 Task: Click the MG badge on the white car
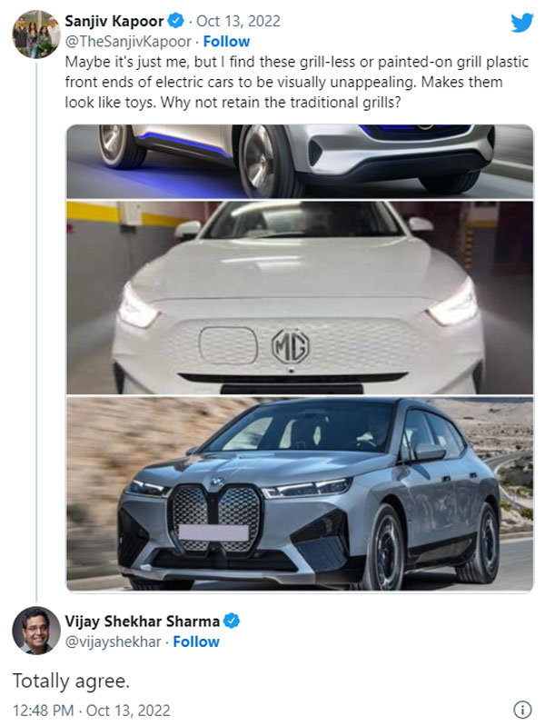point(291,346)
